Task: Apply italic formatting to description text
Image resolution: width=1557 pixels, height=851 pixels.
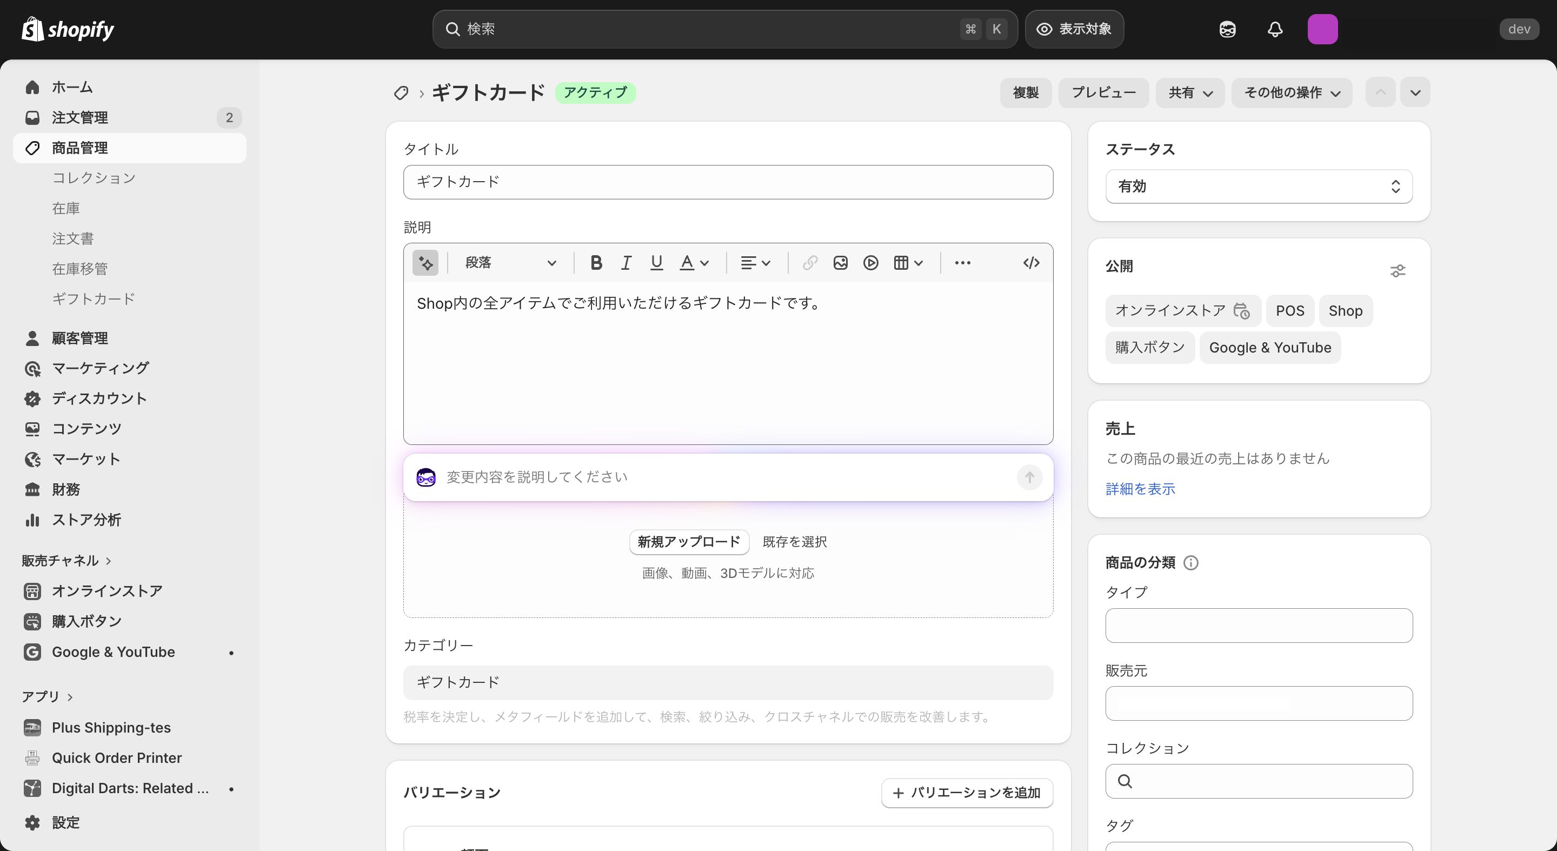Action: (626, 262)
